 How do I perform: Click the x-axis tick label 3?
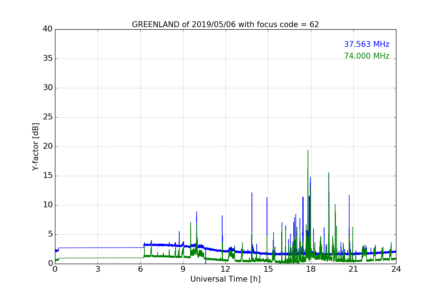pyautogui.click(x=98, y=269)
